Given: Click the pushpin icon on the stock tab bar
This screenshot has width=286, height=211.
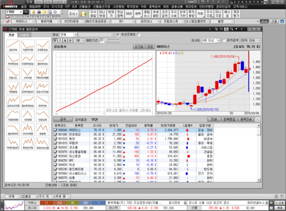Looking at the screenshot, I should pos(8,22).
